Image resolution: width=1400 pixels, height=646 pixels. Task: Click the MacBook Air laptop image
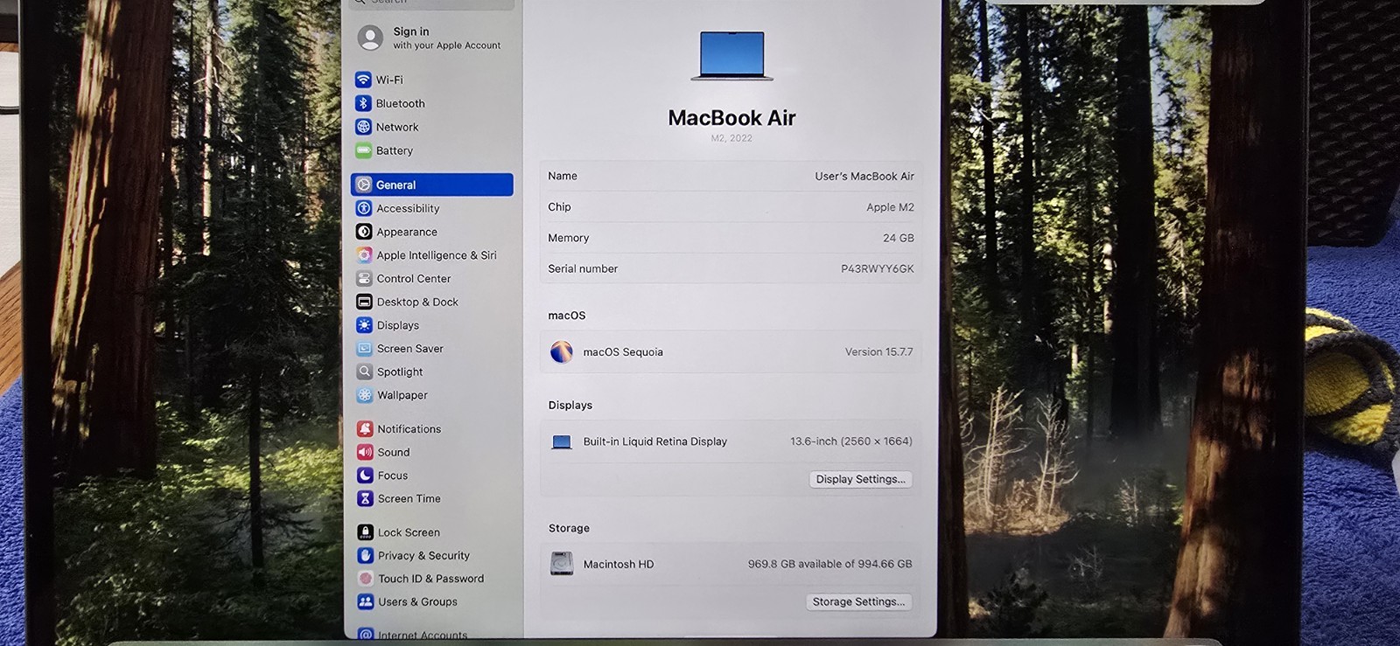point(731,56)
